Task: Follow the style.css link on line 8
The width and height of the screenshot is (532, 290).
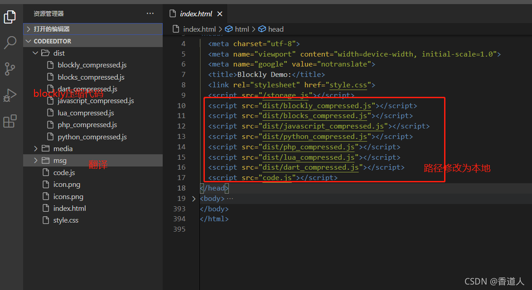Action: click(348, 85)
